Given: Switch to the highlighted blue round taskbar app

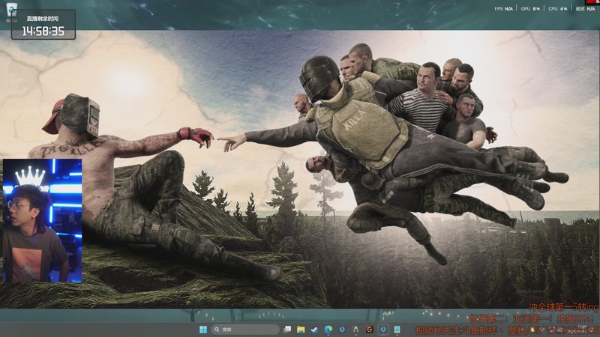Looking at the screenshot, I should tap(383, 330).
